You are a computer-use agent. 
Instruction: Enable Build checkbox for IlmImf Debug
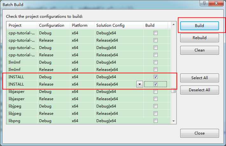155,62
